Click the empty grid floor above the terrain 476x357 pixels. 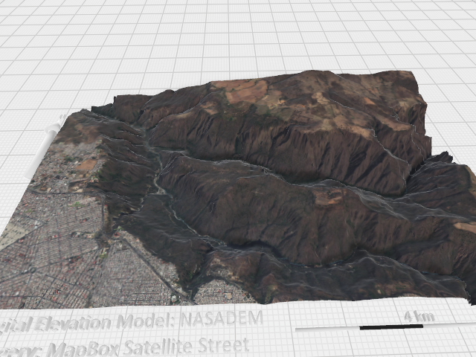[223, 37]
